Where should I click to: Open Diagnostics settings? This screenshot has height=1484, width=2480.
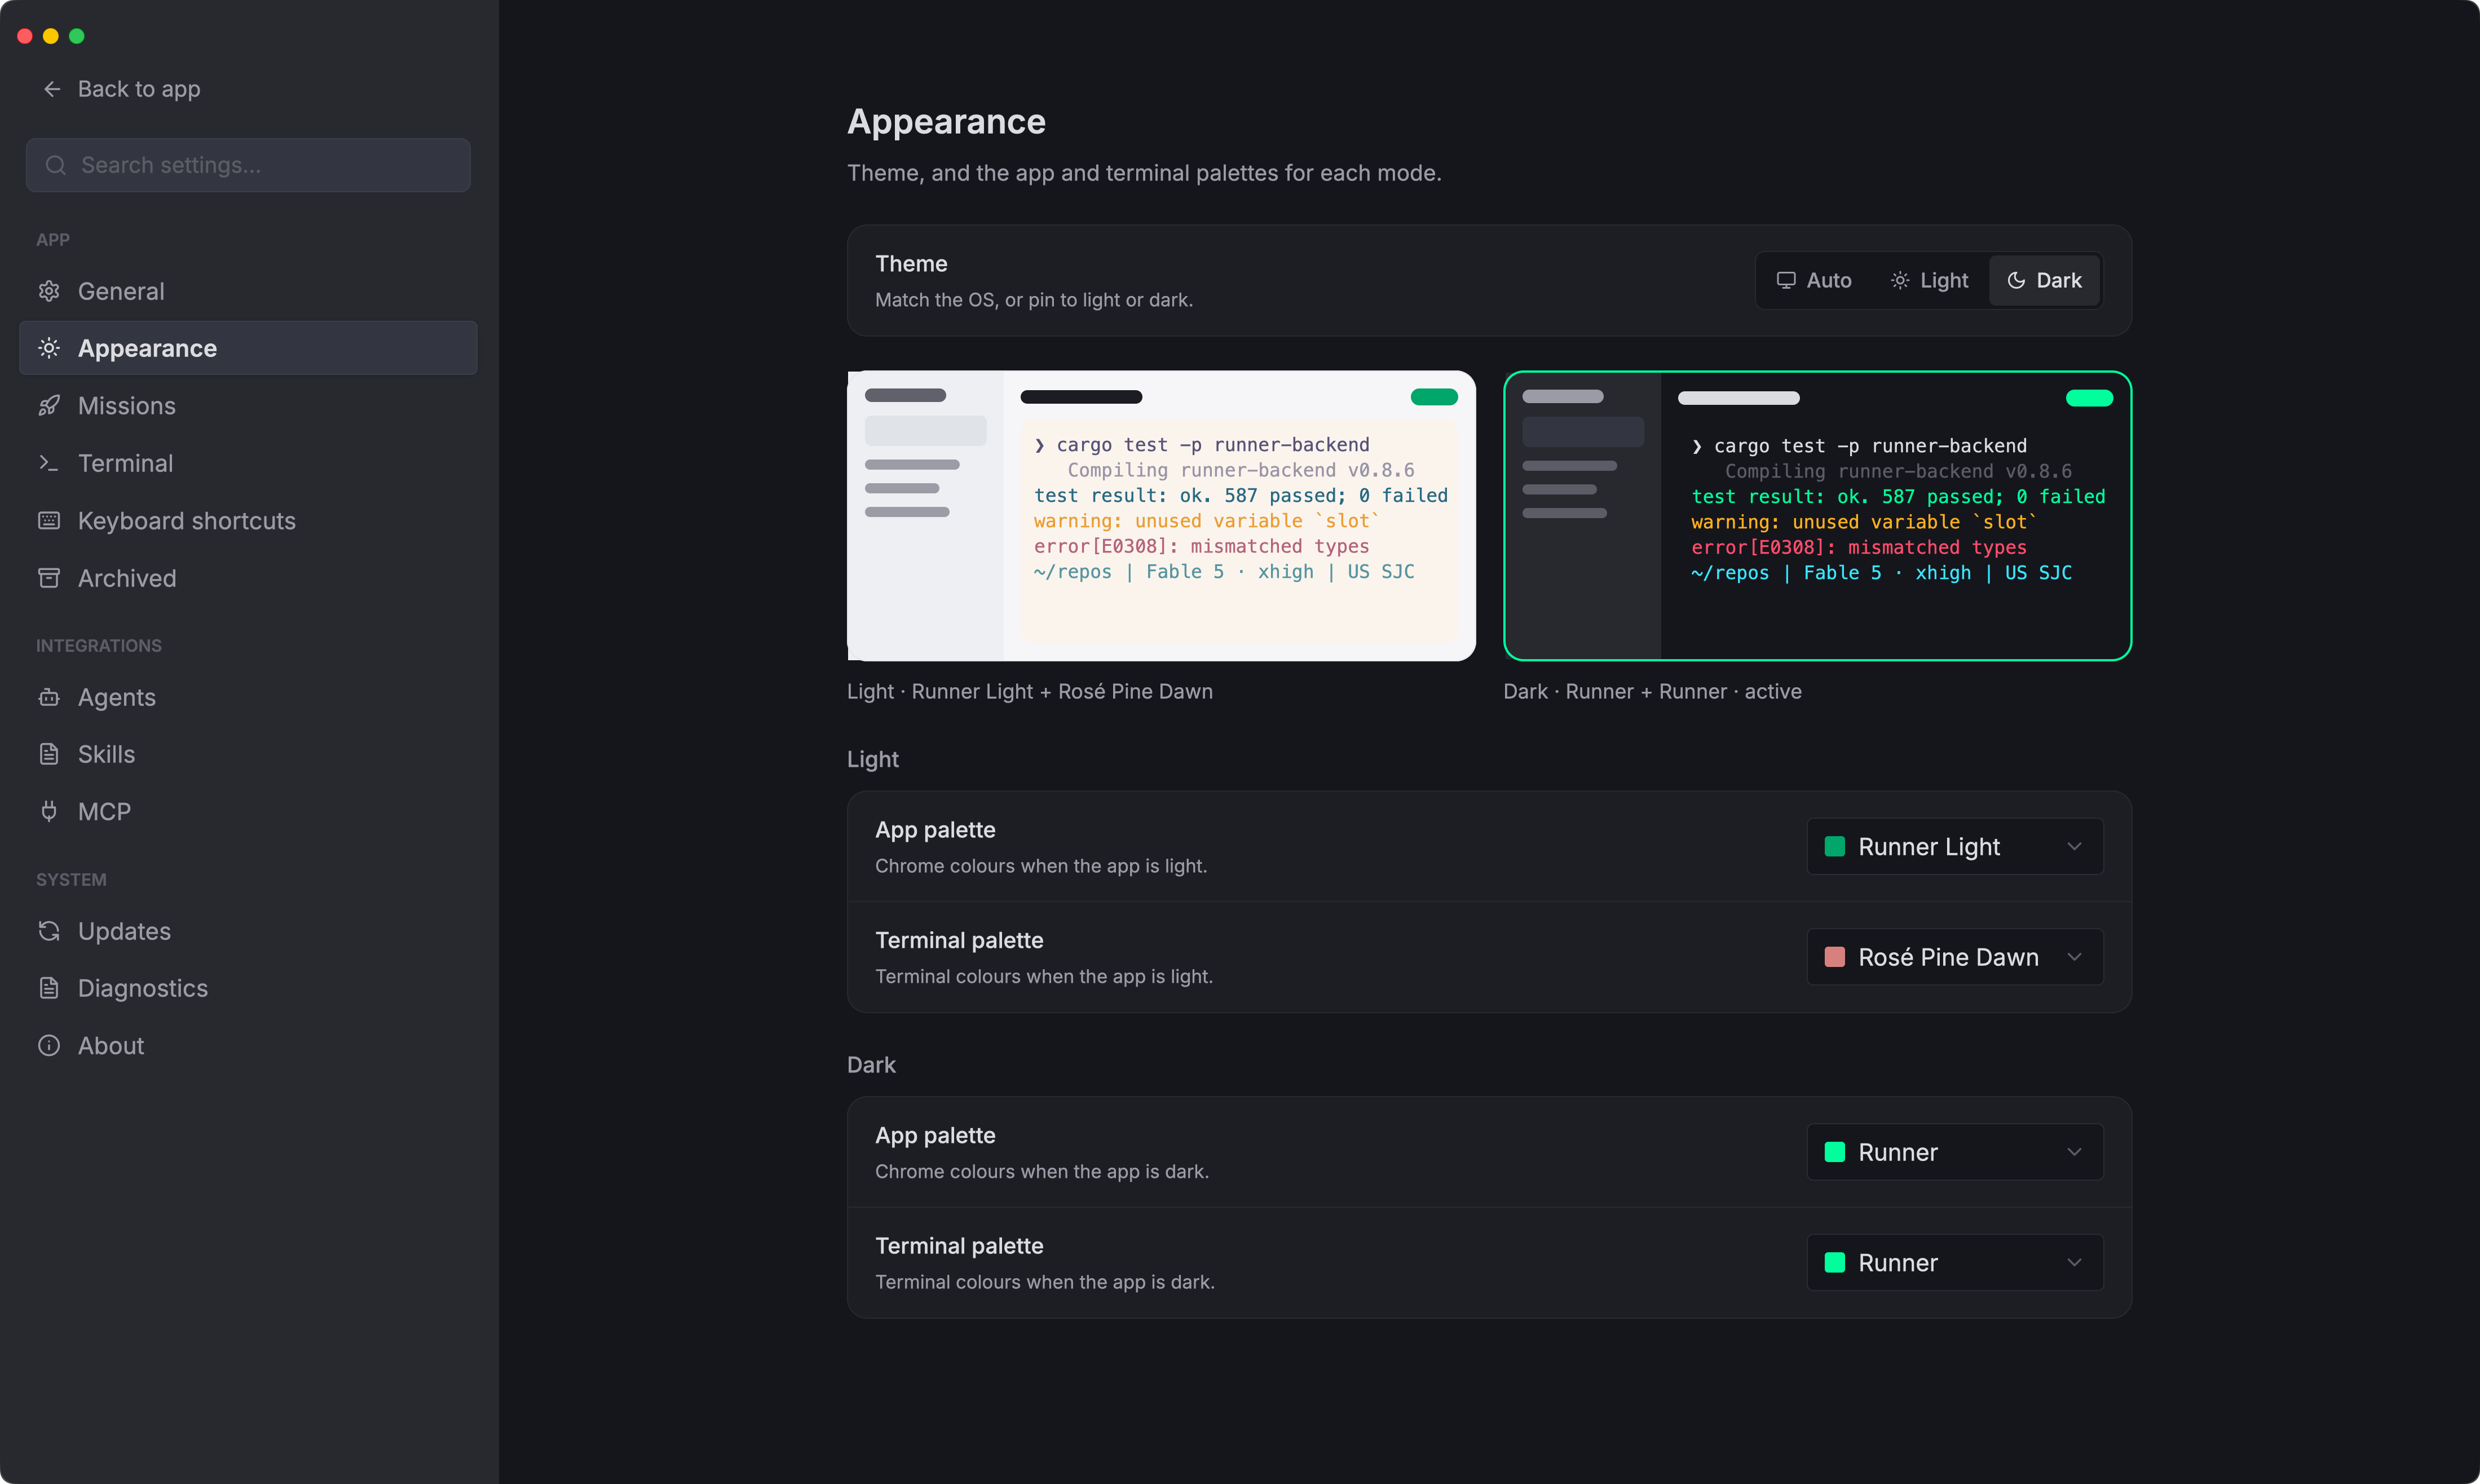tap(248, 988)
